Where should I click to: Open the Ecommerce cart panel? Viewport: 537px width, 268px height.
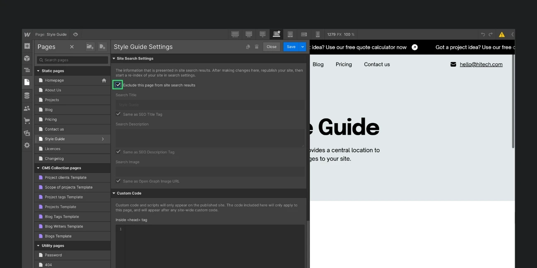pos(27,121)
